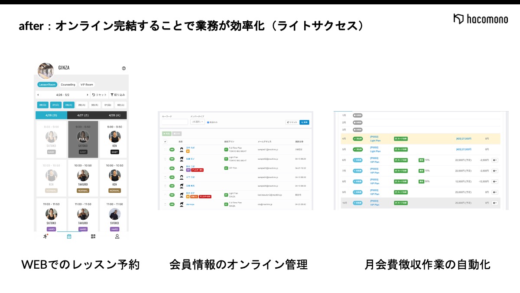Click the リセット button in member search panel
This screenshot has width=520, height=293.
[x=292, y=122]
